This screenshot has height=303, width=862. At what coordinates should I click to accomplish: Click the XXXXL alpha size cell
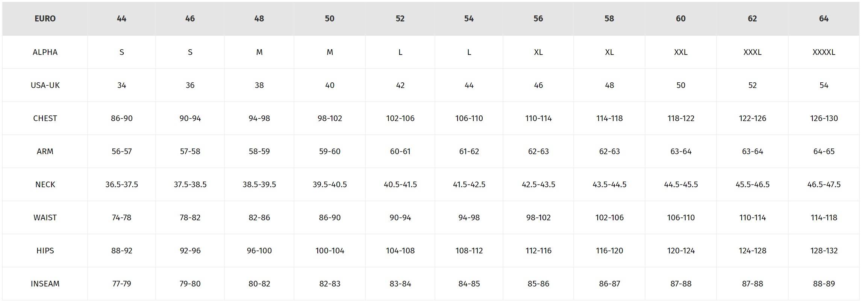pos(824,52)
